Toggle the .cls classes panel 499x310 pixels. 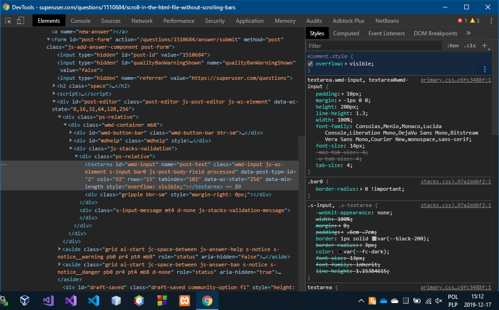coord(470,45)
